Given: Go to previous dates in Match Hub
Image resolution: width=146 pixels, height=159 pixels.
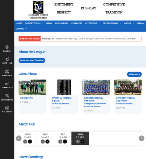Looking at the screenshot, I should click(x=19, y=138).
